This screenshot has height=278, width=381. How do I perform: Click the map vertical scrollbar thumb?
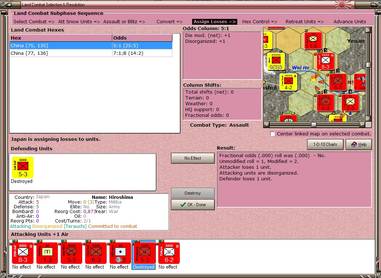[368, 65]
